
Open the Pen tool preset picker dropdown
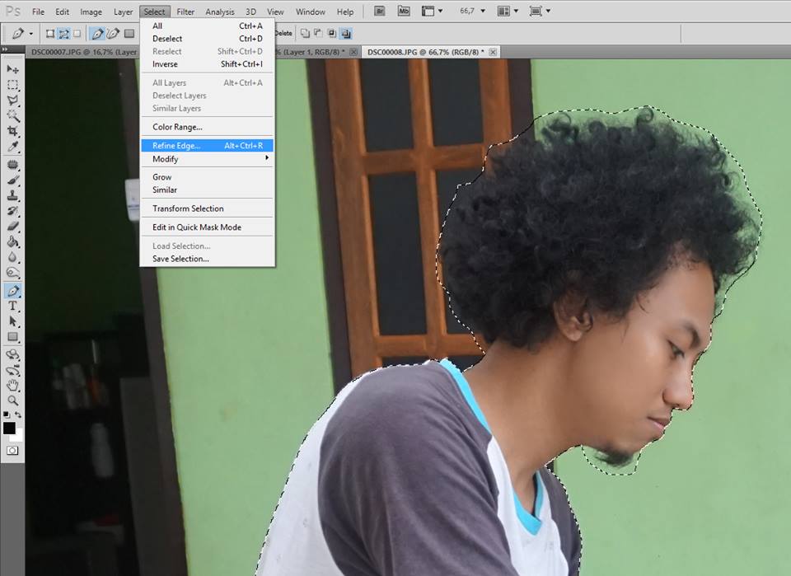pyautogui.click(x=31, y=34)
